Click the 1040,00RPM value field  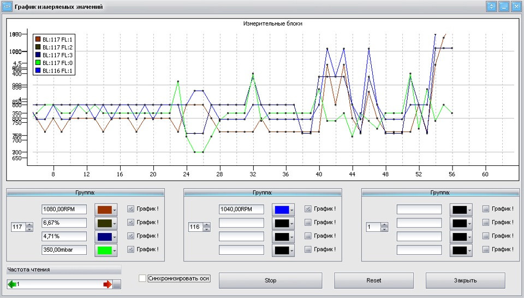(x=241, y=210)
